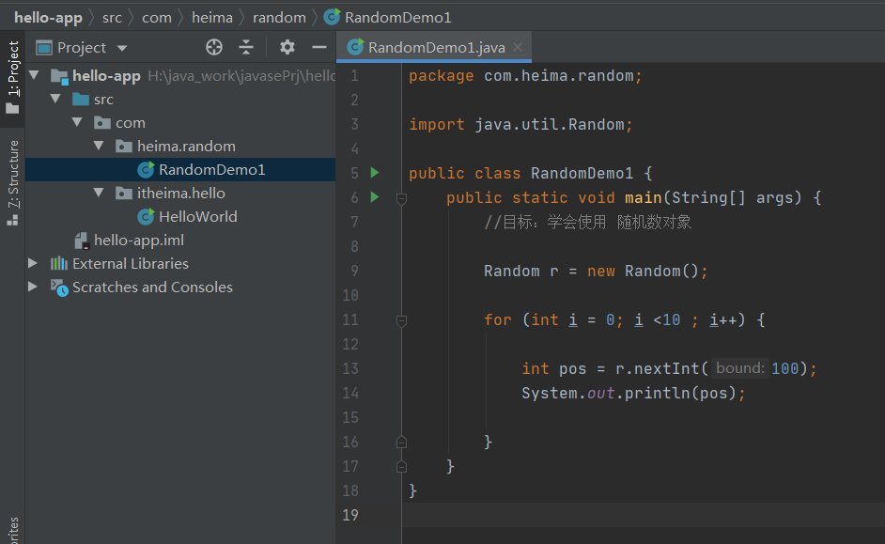Image resolution: width=885 pixels, height=544 pixels.
Task: Expand the External Libraries node
Action: coord(33,263)
